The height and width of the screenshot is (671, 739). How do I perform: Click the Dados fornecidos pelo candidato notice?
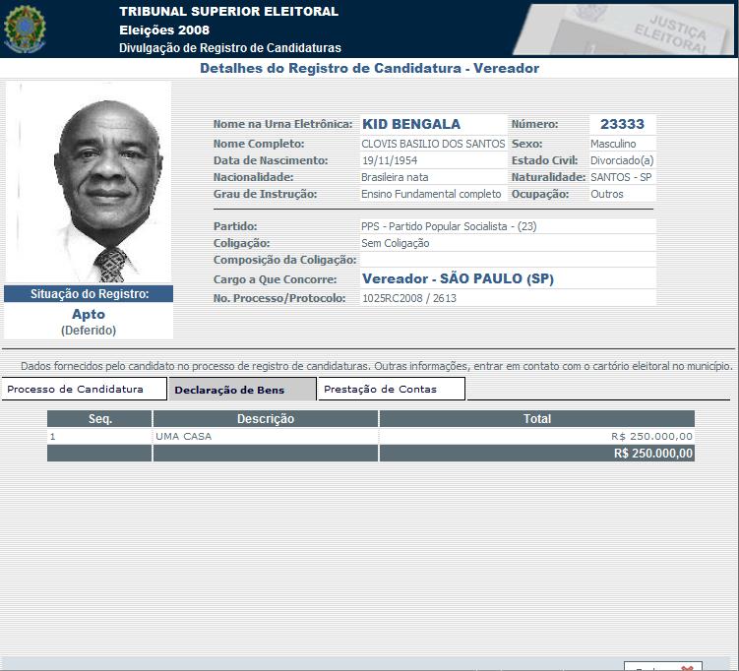[x=377, y=366]
